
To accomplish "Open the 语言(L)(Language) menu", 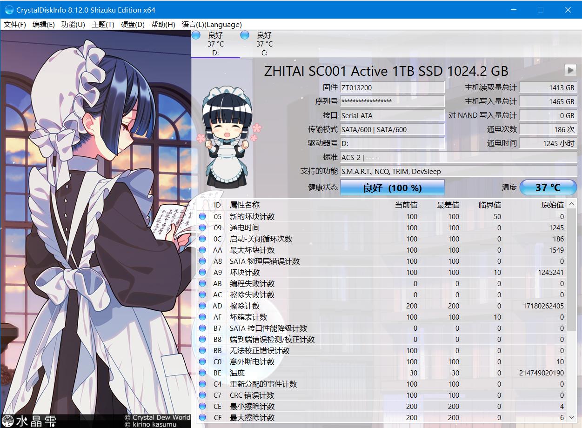I will click(212, 25).
